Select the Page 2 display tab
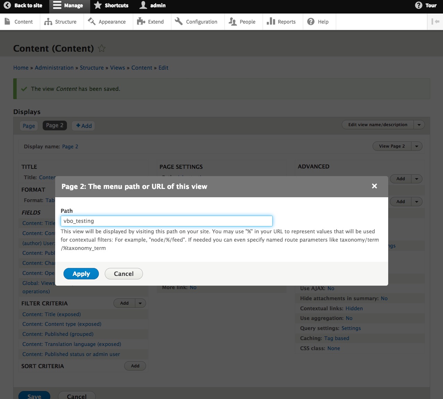The image size is (443, 399). coord(54,125)
